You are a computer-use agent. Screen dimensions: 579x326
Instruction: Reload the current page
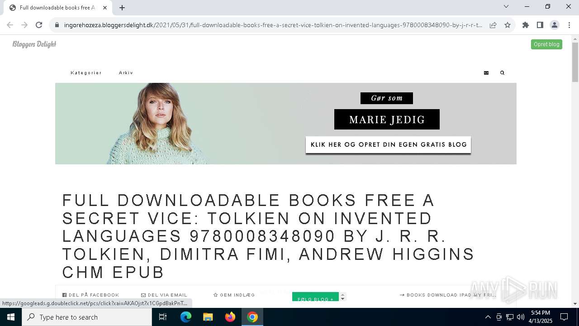click(x=39, y=25)
